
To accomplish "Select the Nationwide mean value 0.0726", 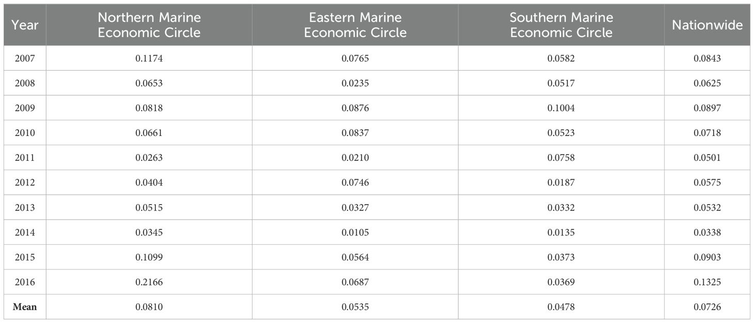I will pos(707,307).
